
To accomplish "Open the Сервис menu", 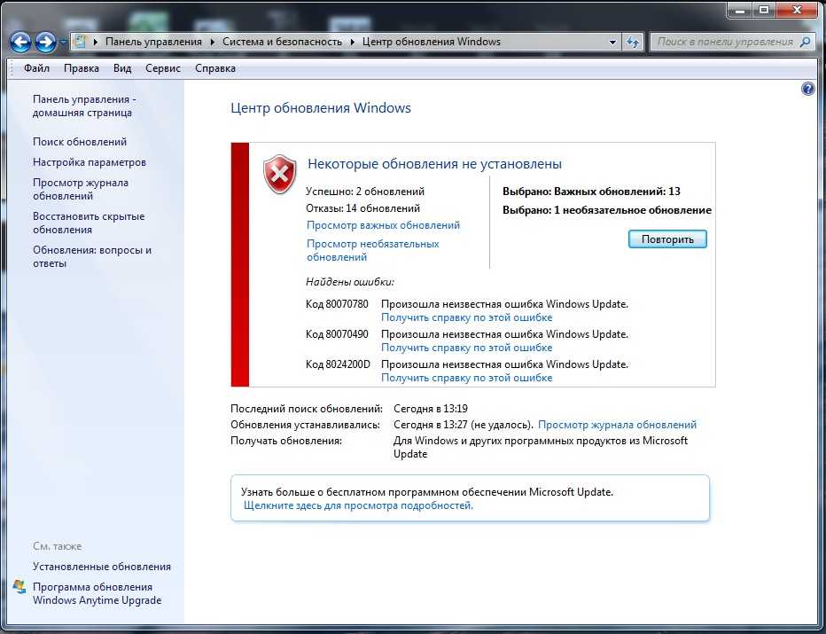I will [x=163, y=68].
